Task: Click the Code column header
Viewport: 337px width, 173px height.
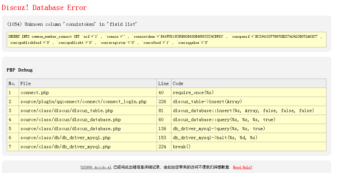Action: (178, 83)
